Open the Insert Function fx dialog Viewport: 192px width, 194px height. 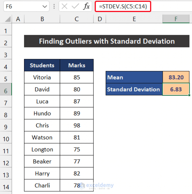(x=86, y=6)
